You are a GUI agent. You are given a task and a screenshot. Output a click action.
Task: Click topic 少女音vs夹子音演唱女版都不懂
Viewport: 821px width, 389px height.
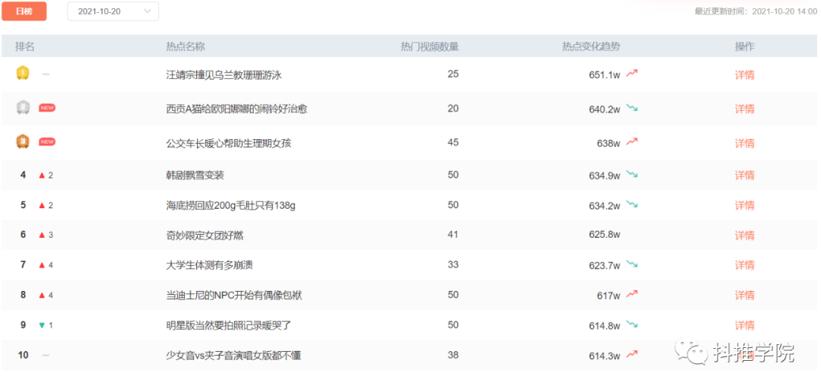pyautogui.click(x=233, y=356)
